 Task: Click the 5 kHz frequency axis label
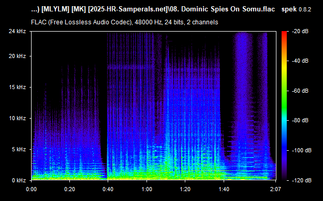coord(19,149)
